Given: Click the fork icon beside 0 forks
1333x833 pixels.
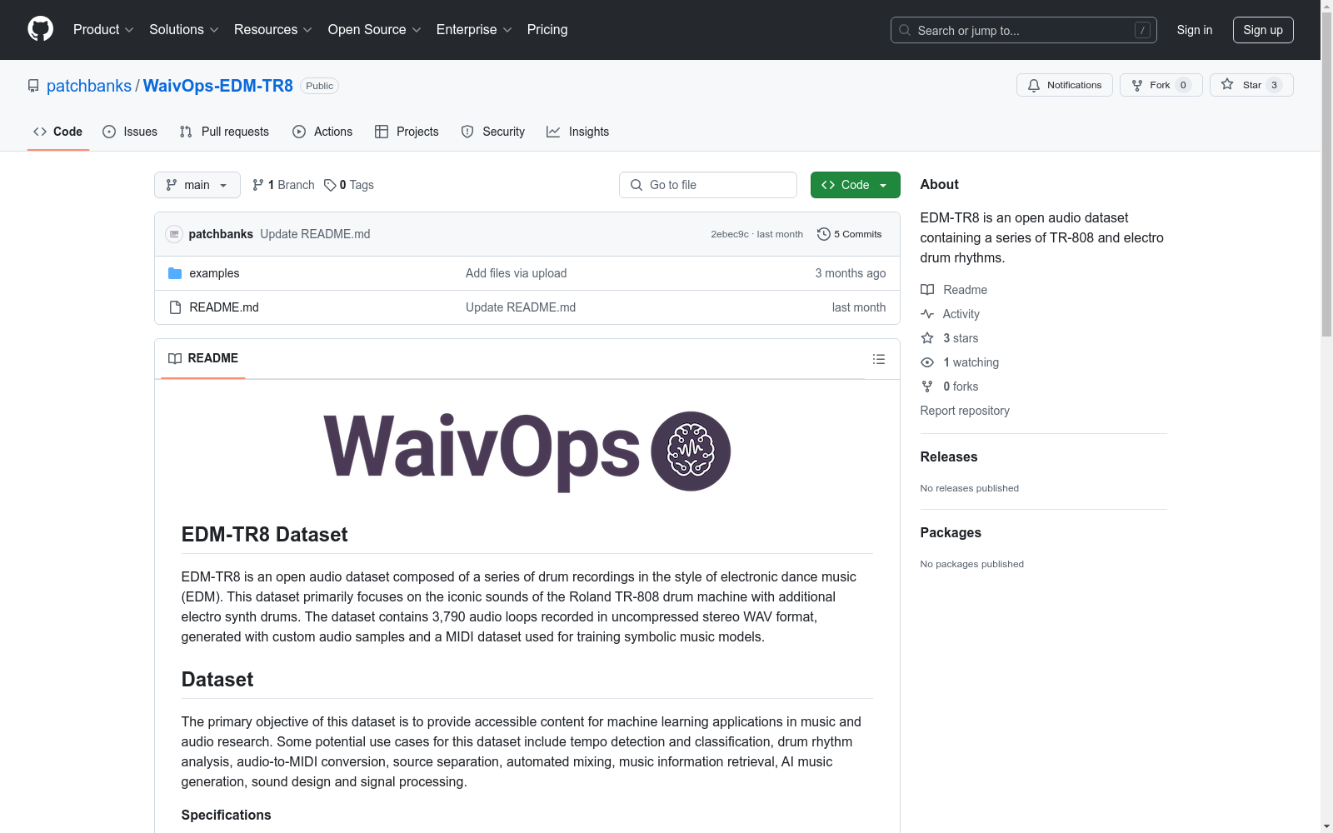Looking at the screenshot, I should 927,387.
